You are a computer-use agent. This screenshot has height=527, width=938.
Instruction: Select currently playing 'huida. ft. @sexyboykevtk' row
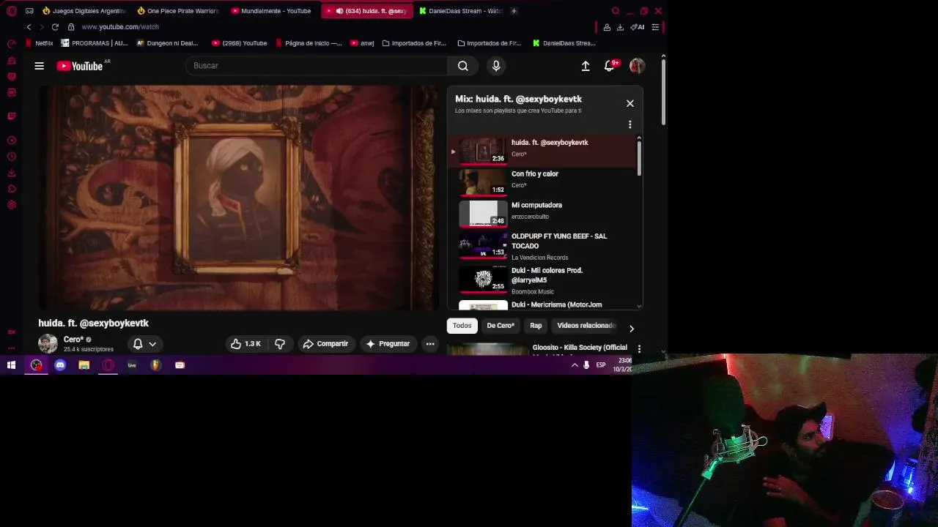(x=542, y=152)
